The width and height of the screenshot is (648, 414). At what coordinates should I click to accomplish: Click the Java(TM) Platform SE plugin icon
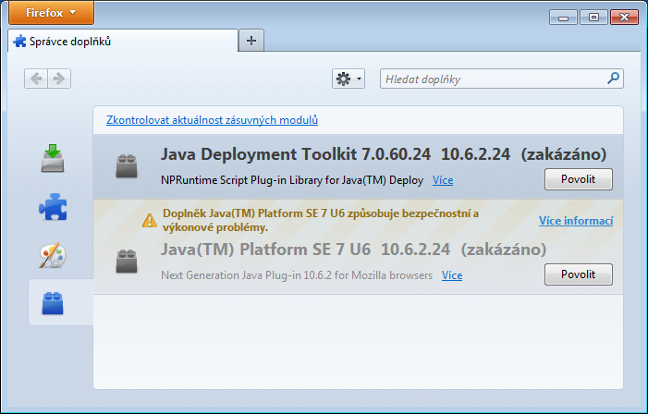point(127,262)
